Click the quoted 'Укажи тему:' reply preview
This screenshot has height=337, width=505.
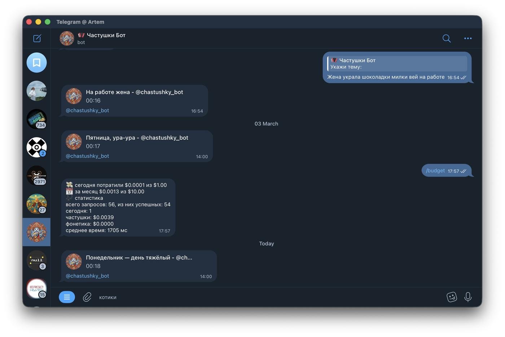(397, 64)
